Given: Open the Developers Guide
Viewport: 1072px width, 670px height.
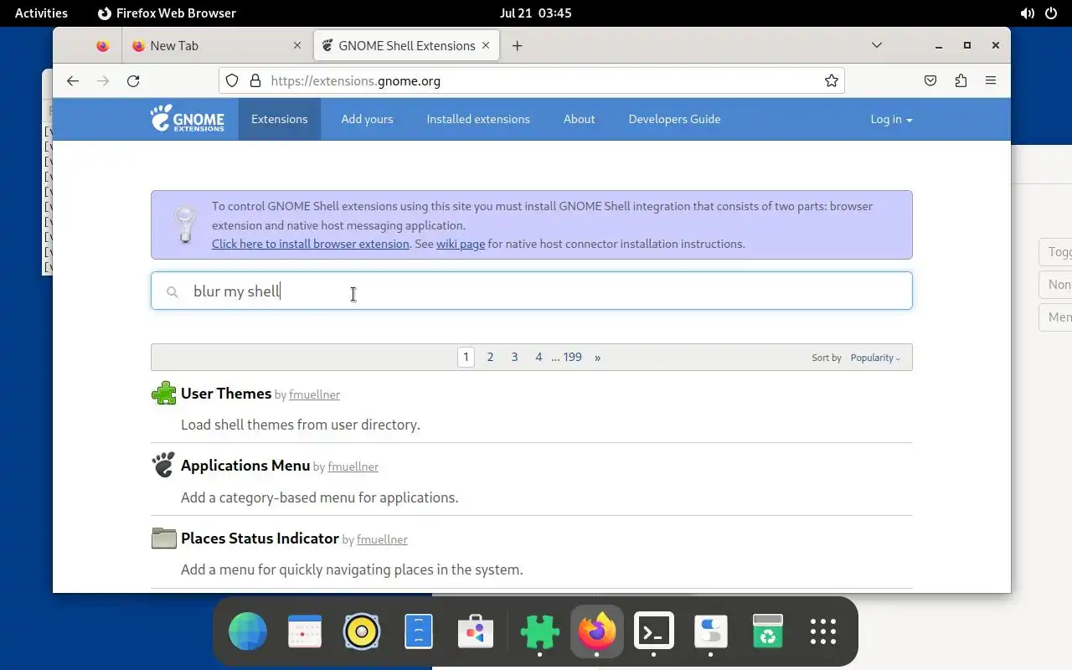Looking at the screenshot, I should 674,119.
